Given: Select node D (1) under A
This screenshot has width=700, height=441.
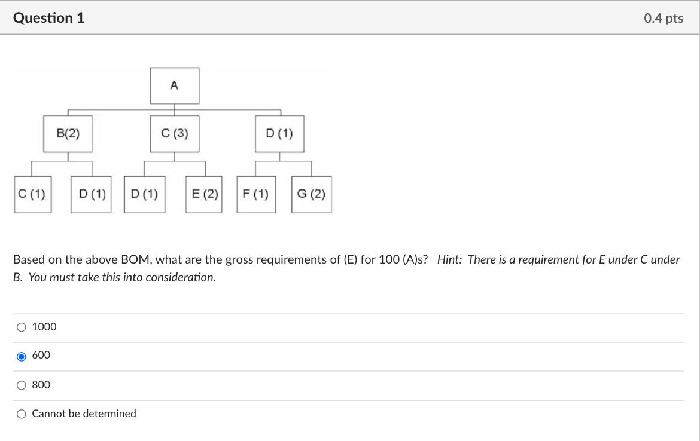Looking at the screenshot, I should click(280, 134).
